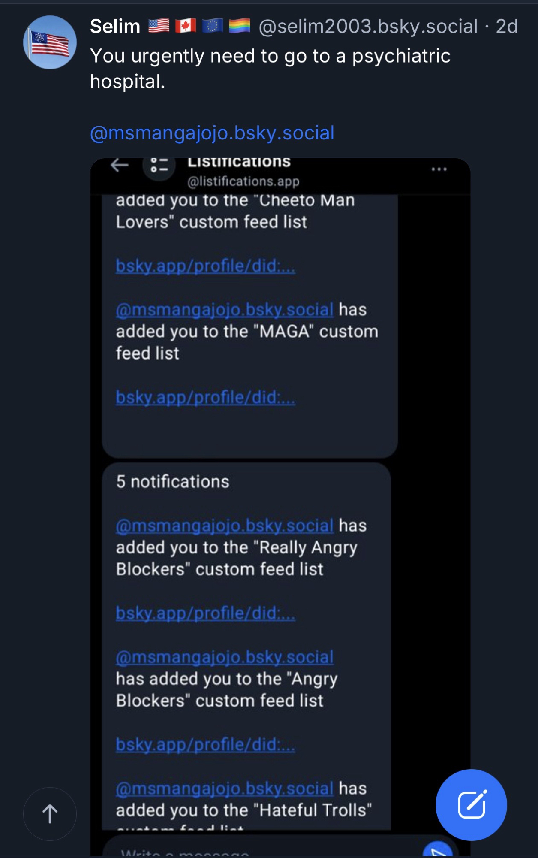The height and width of the screenshot is (858, 538).
Task: Click the 2d post timestamp
Action: point(507,27)
